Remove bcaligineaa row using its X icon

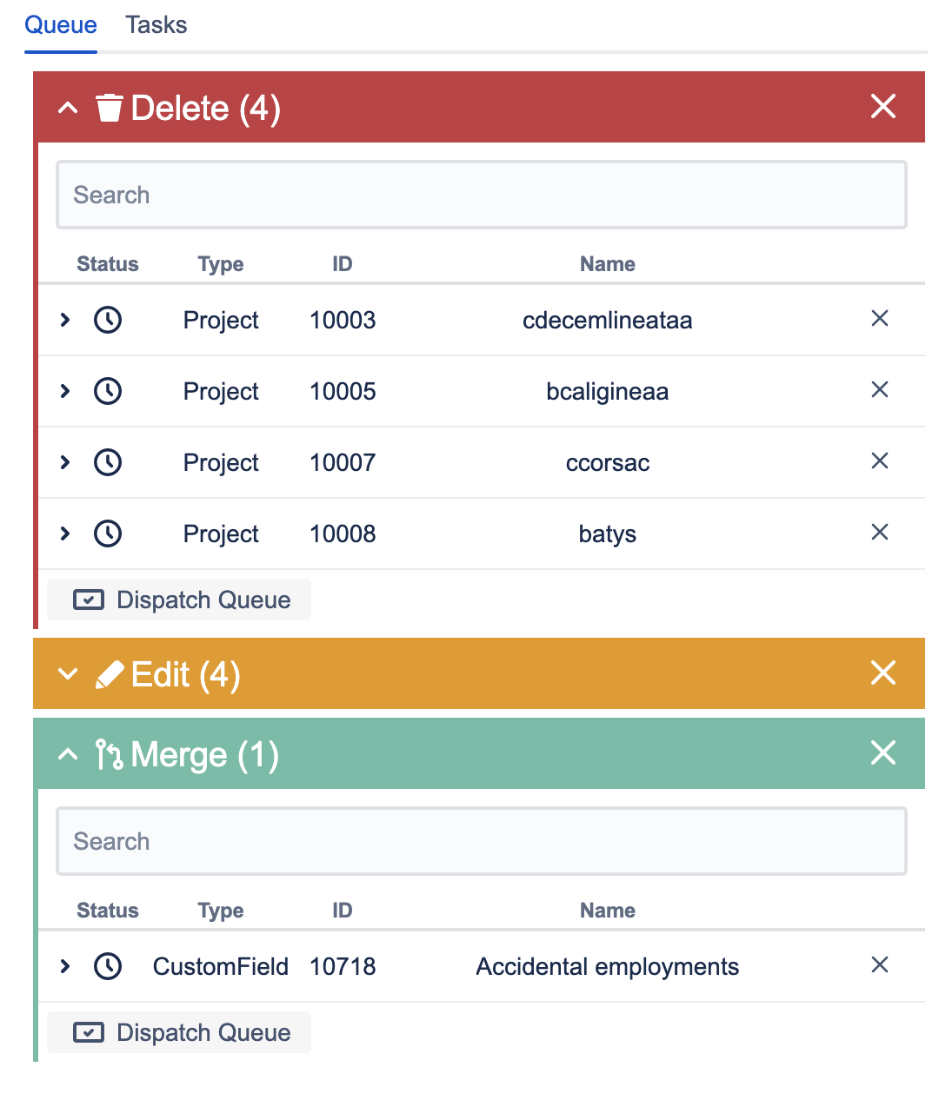(x=879, y=390)
